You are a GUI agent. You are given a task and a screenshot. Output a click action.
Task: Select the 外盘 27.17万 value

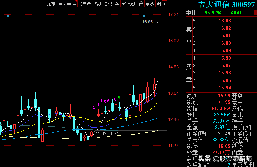pos(221,152)
